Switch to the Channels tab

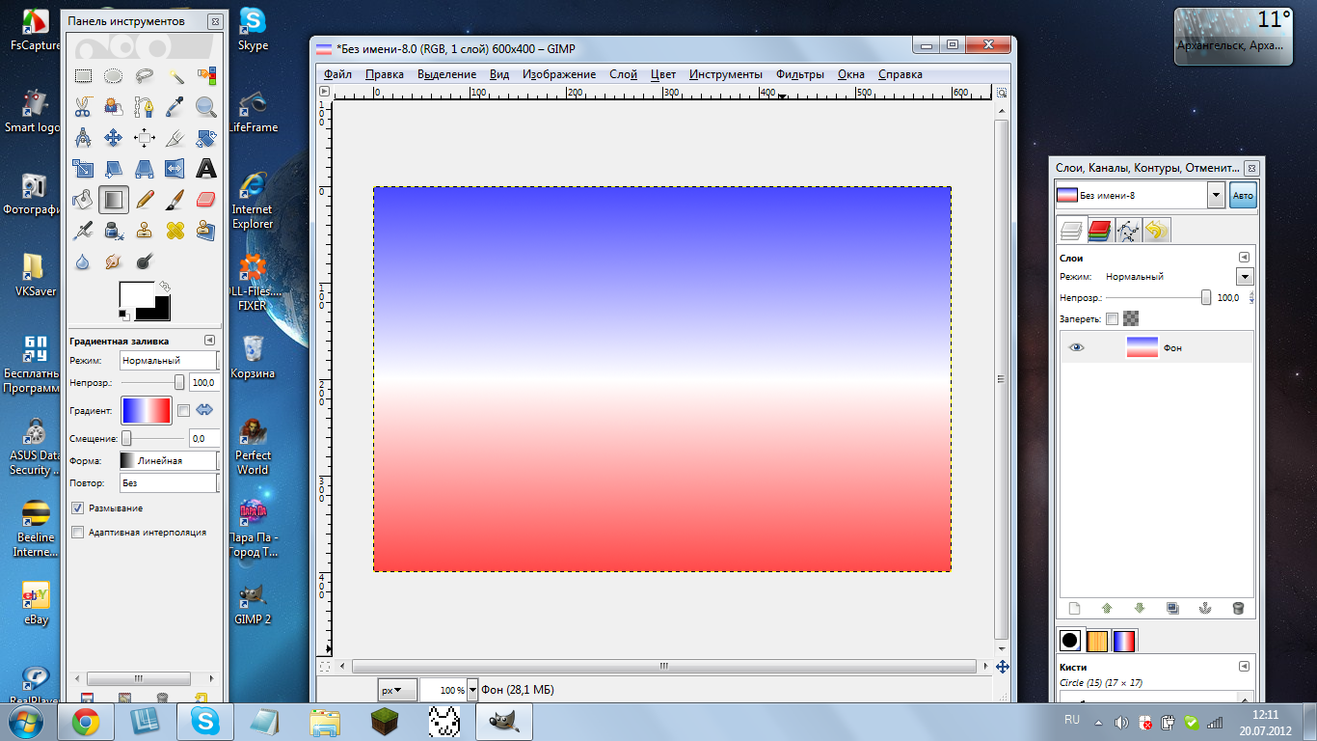click(x=1099, y=231)
